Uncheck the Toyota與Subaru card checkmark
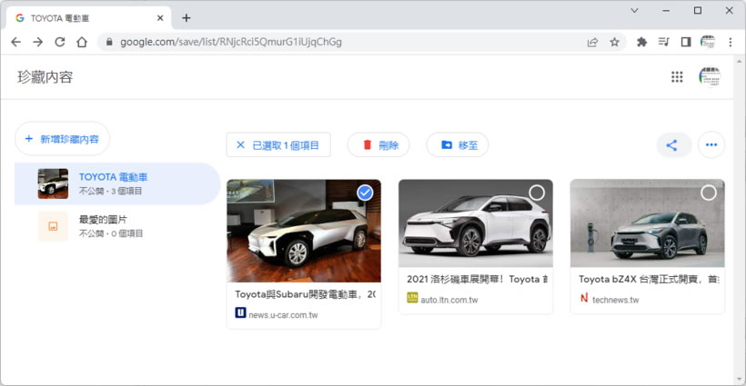746x386 pixels. pyautogui.click(x=365, y=193)
